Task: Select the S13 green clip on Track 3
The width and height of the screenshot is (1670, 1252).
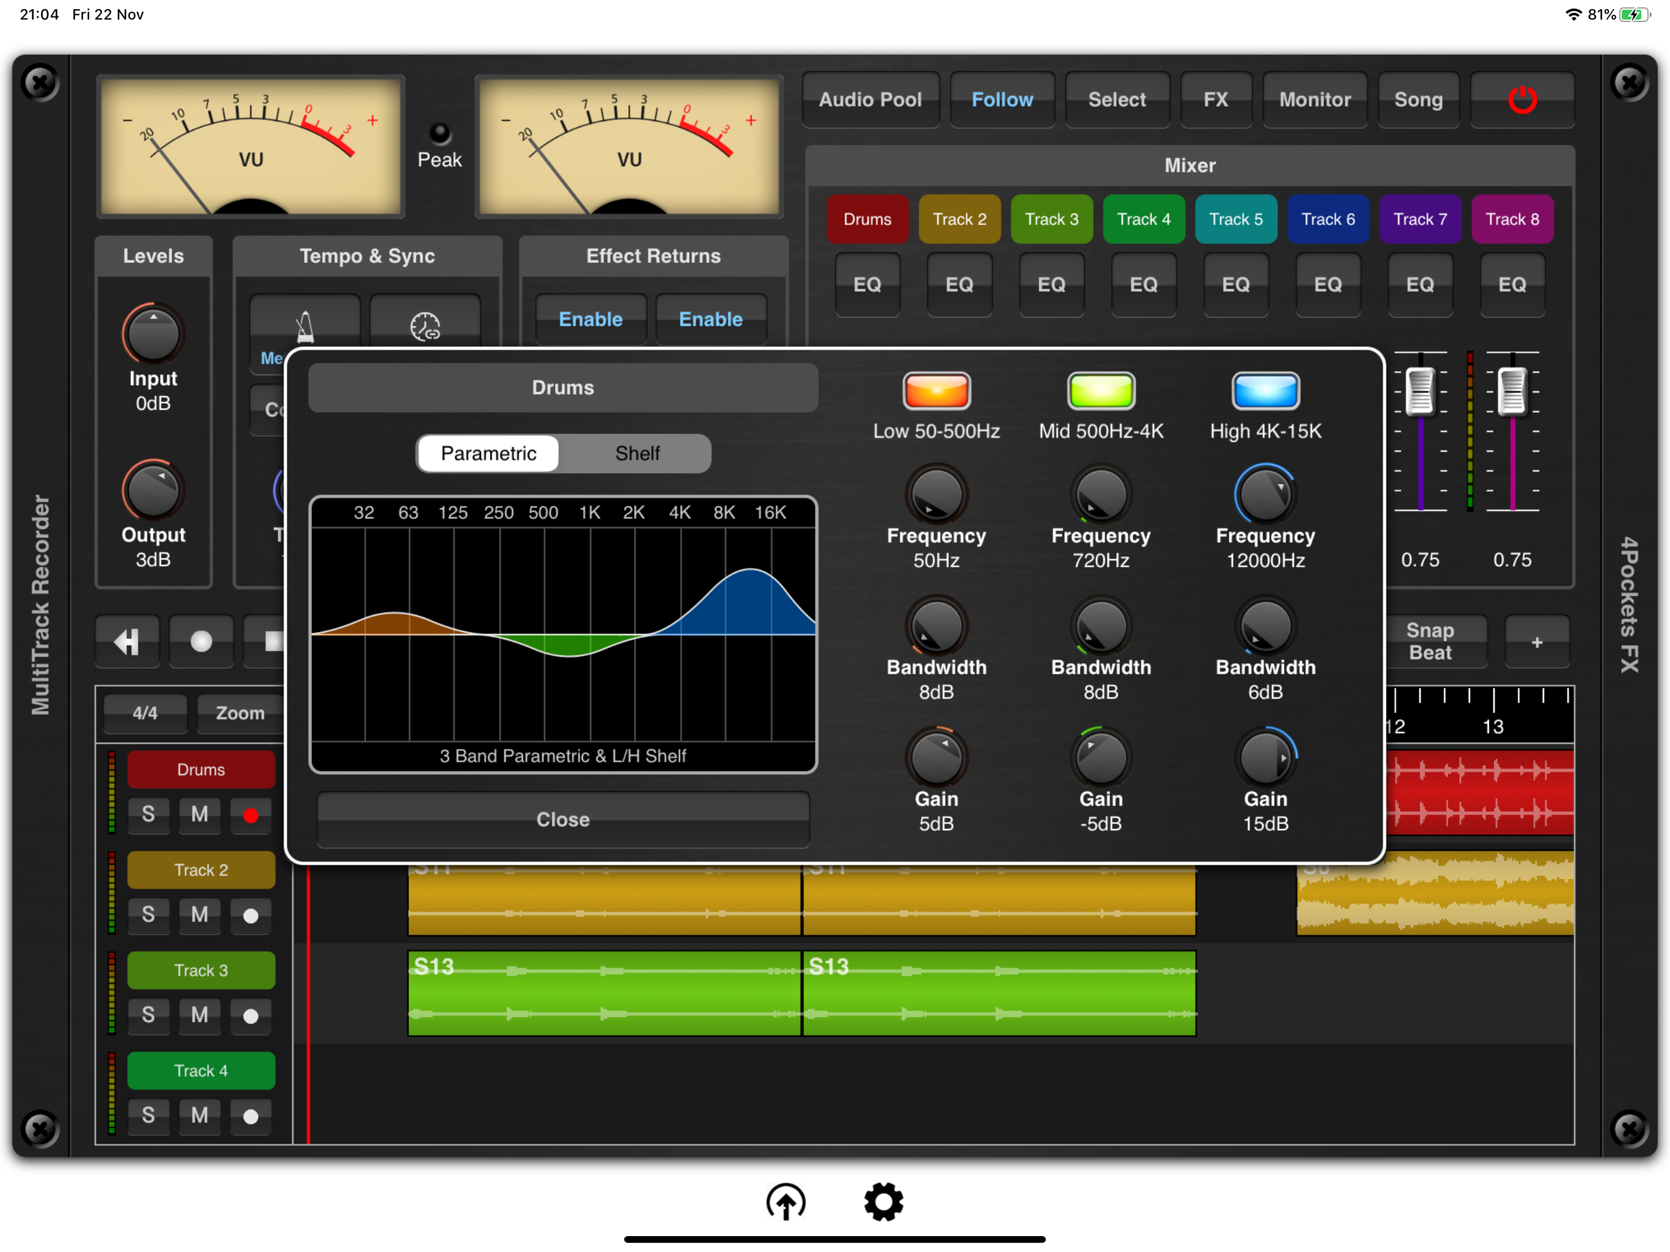Action: (604, 993)
